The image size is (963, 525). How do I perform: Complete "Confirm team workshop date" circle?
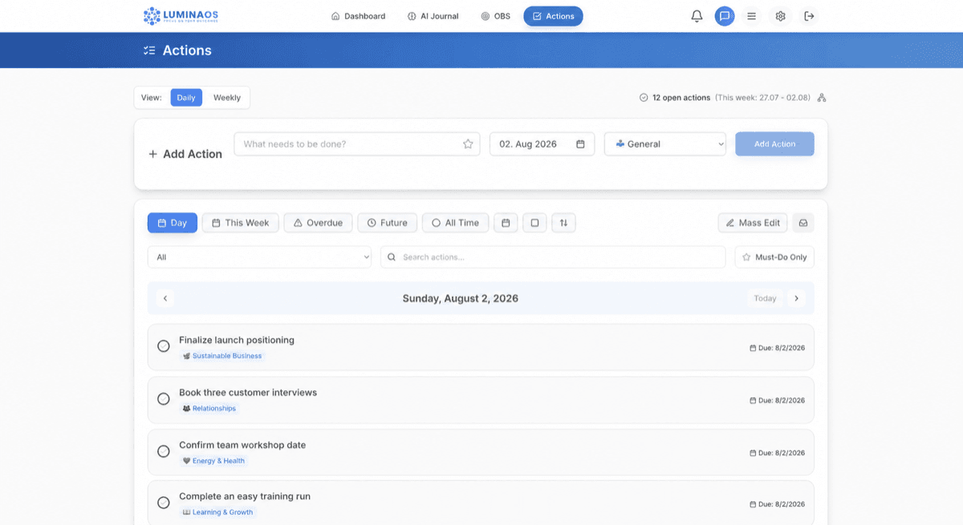(164, 451)
